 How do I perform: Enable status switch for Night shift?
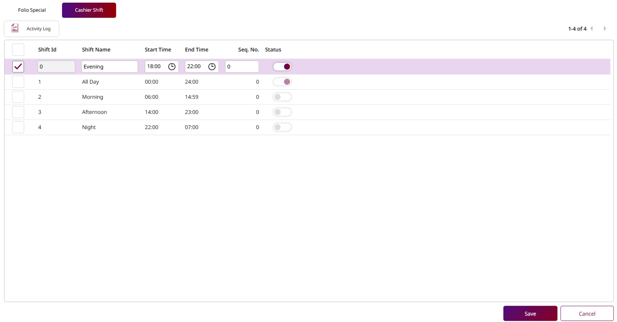(282, 127)
